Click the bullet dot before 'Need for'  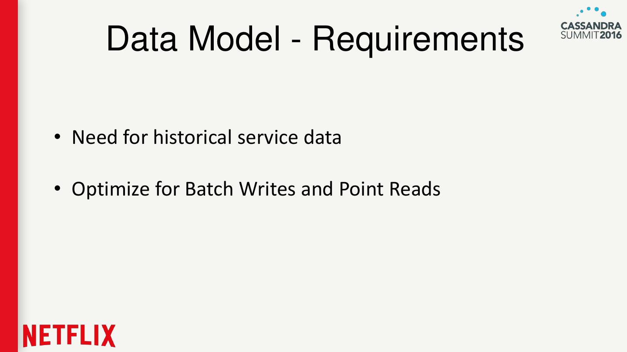coord(57,138)
